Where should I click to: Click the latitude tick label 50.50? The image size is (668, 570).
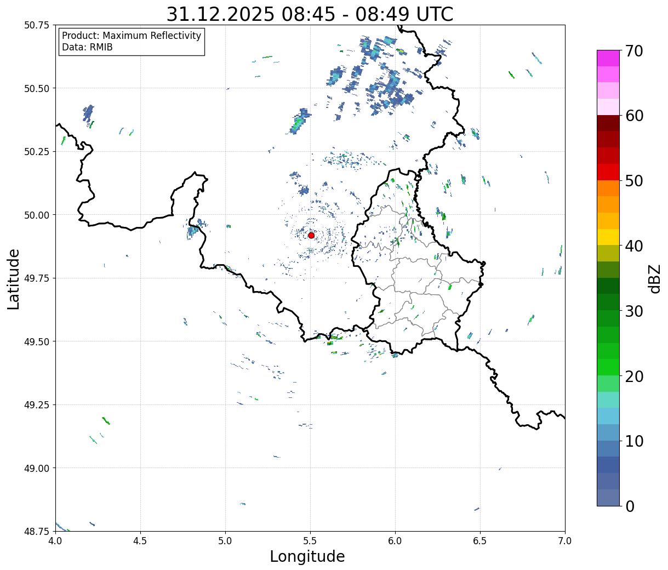(x=37, y=88)
